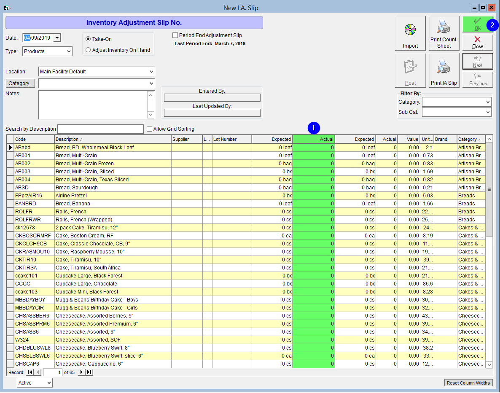Click 'Bread, Sourdough' description cell

pos(113,188)
